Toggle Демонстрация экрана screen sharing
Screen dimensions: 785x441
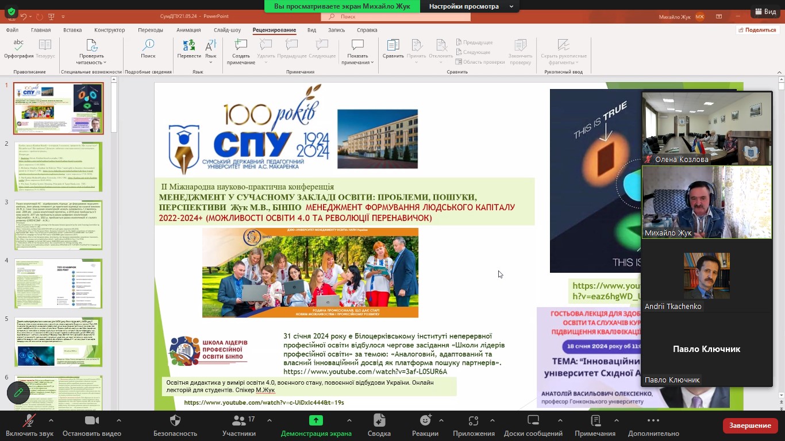click(316, 421)
